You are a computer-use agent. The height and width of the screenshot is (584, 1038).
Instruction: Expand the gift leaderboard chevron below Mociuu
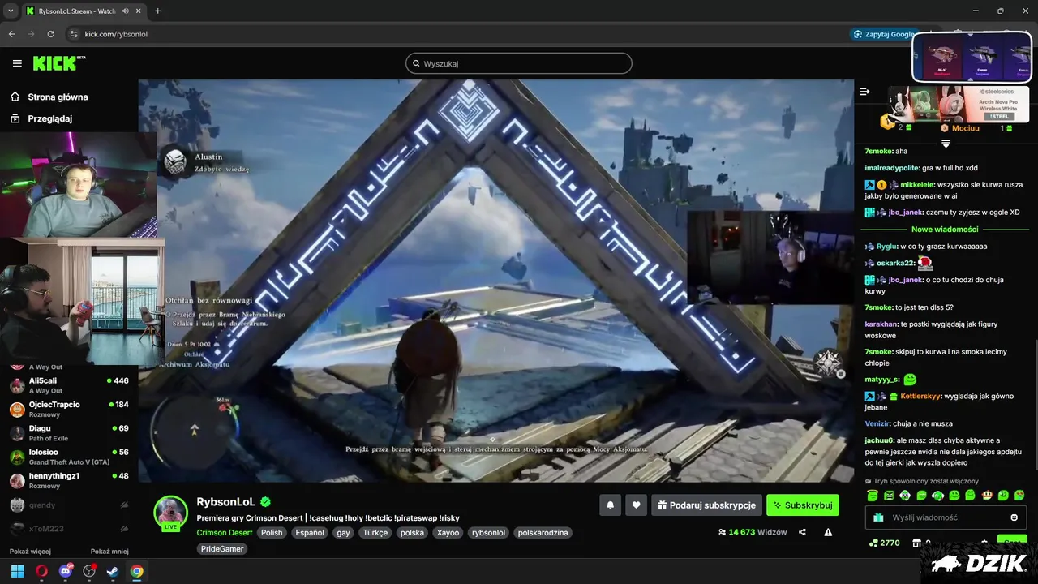coord(946,144)
